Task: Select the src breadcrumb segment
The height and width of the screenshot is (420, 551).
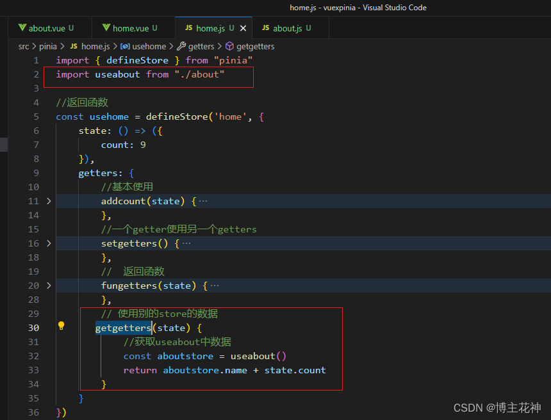Action: pos(24,46)
